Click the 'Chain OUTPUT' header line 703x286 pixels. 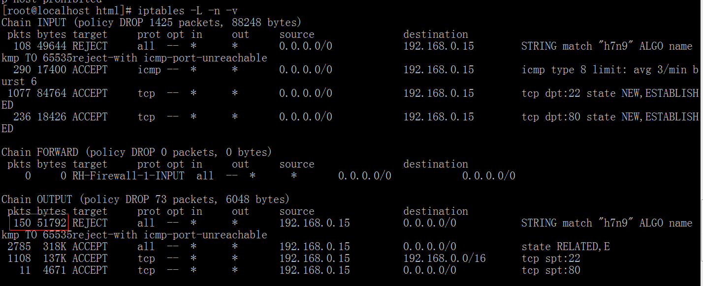[x=146, y=200]
